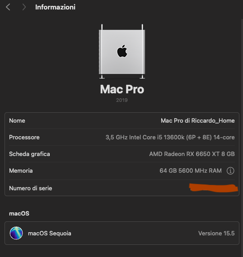Click the Versione 15.5 text
This screenshot has height=257, width=243.
click(216, 234)
